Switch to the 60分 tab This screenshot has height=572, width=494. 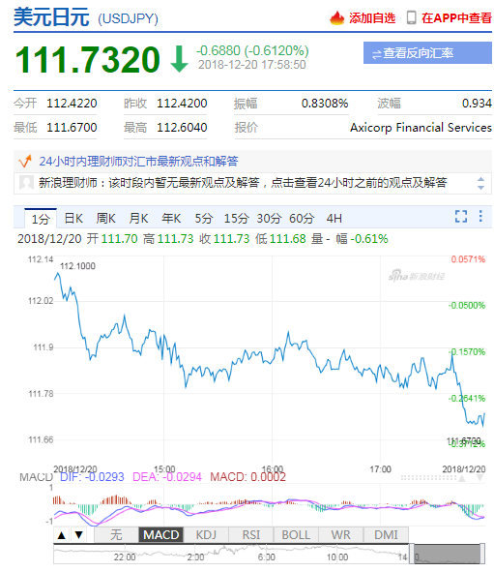click(x=302, y=219)
